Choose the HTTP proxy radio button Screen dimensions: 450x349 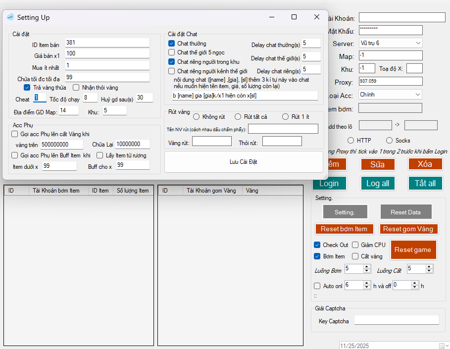coord(350,141)
